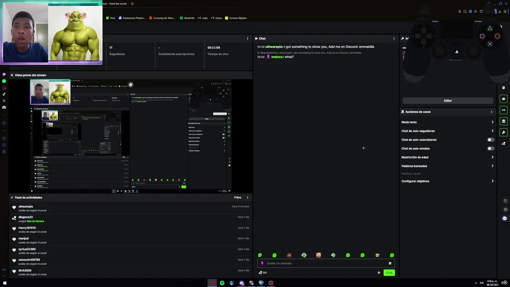
Task: Insert the screaming face emote
Action: tap(318, 255)
